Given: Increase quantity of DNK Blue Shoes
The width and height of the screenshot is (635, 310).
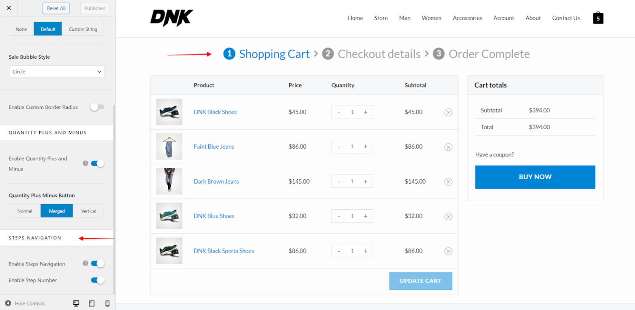Looking at the screenshot, I should (x=365, y=216).
